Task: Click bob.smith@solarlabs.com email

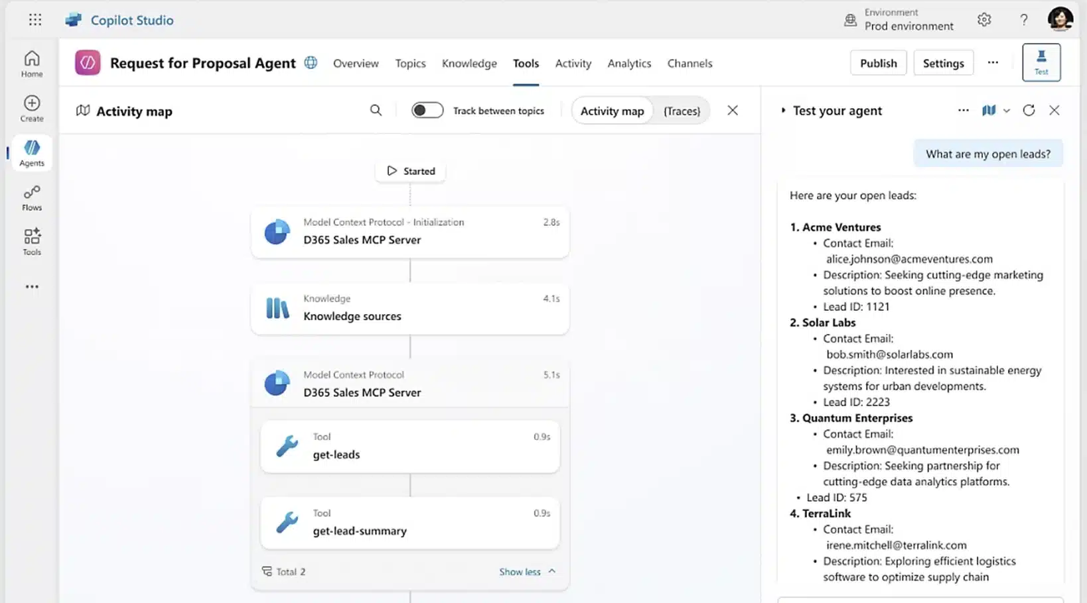Action: (889, 355)
